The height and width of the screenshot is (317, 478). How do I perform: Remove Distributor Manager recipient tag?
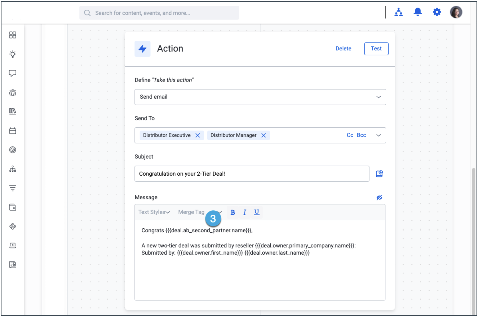[264, 135]
